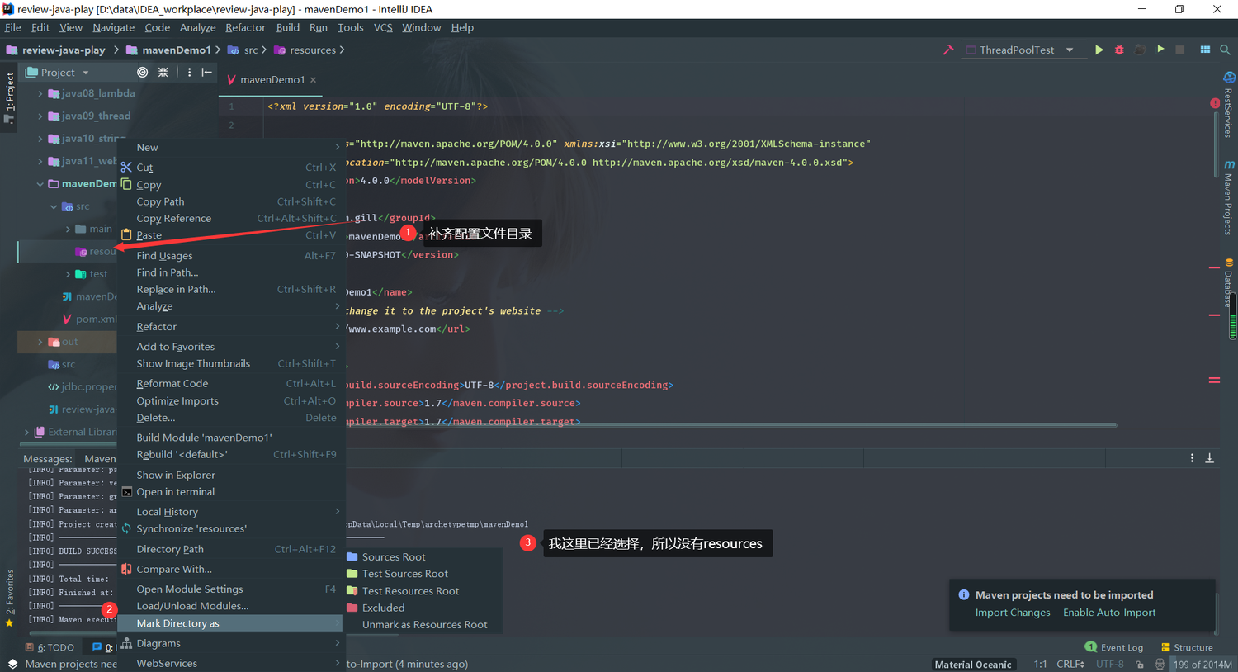Click the gray Stop square icon

1180,50
